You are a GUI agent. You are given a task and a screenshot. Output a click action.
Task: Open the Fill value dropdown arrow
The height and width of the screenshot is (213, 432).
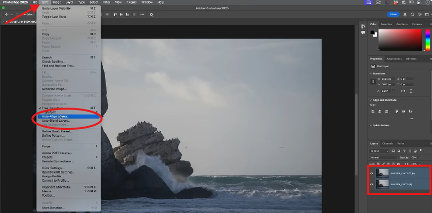420,164
